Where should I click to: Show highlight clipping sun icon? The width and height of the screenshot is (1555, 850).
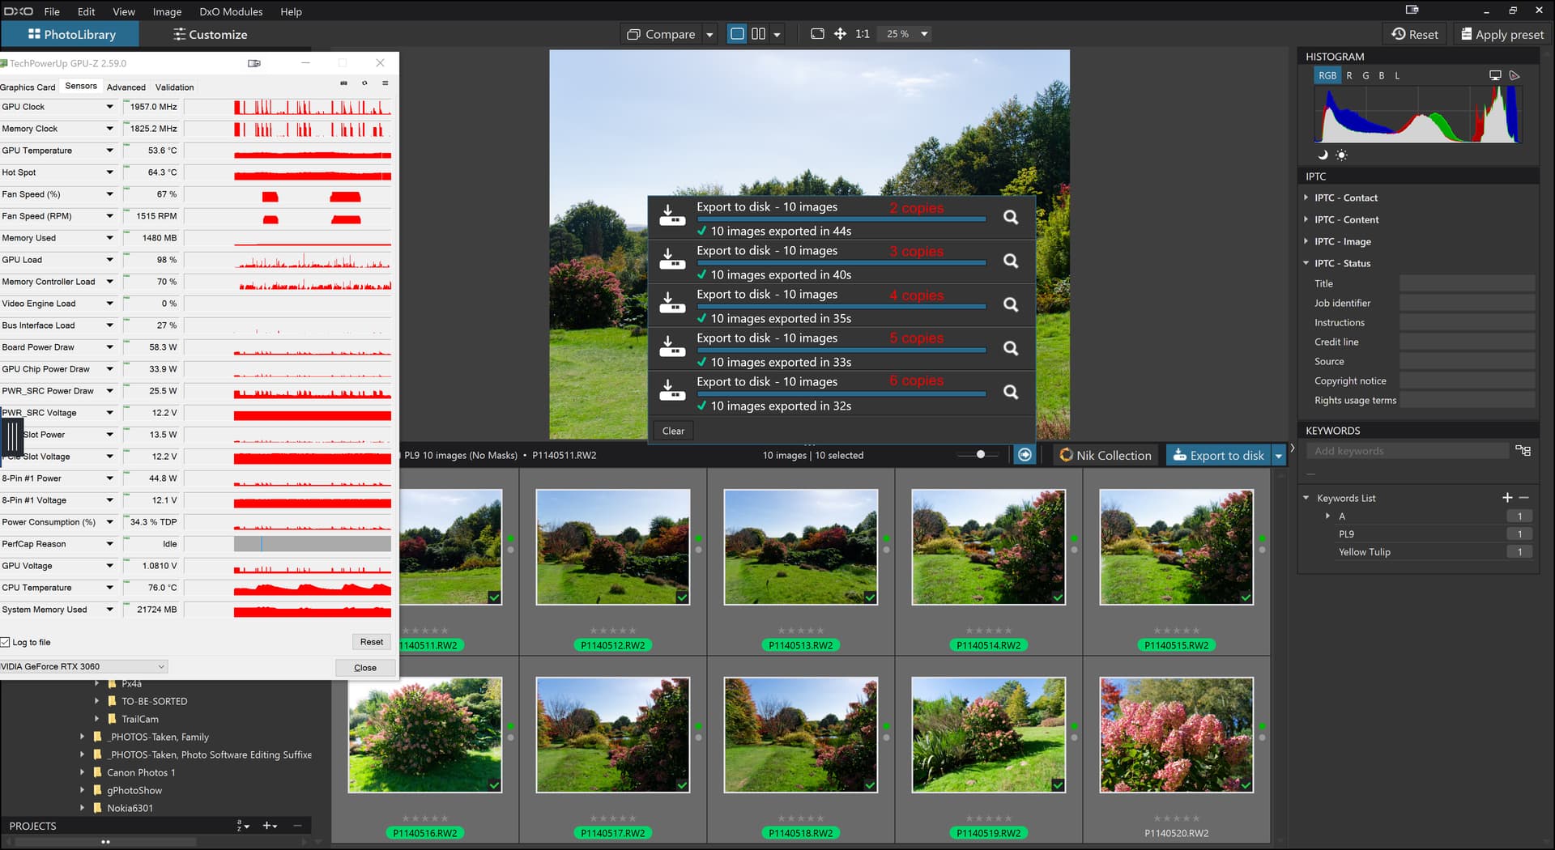tap(1342, 155)
